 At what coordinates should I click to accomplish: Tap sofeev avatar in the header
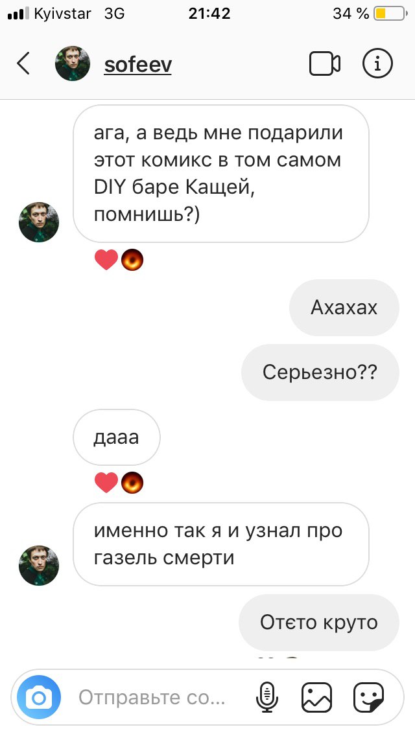pyautogui.click(x=73, y=63)
